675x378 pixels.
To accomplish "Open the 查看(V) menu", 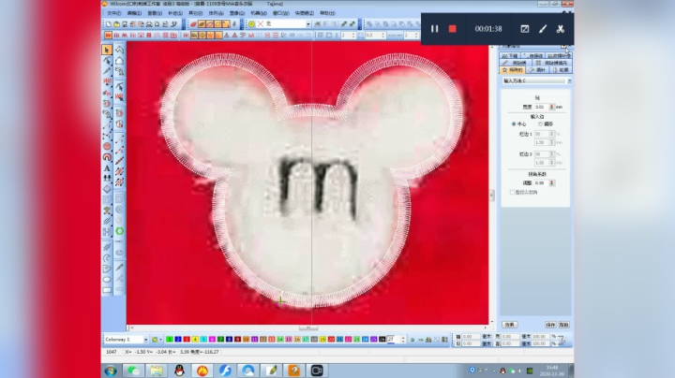I will point(155,13).
